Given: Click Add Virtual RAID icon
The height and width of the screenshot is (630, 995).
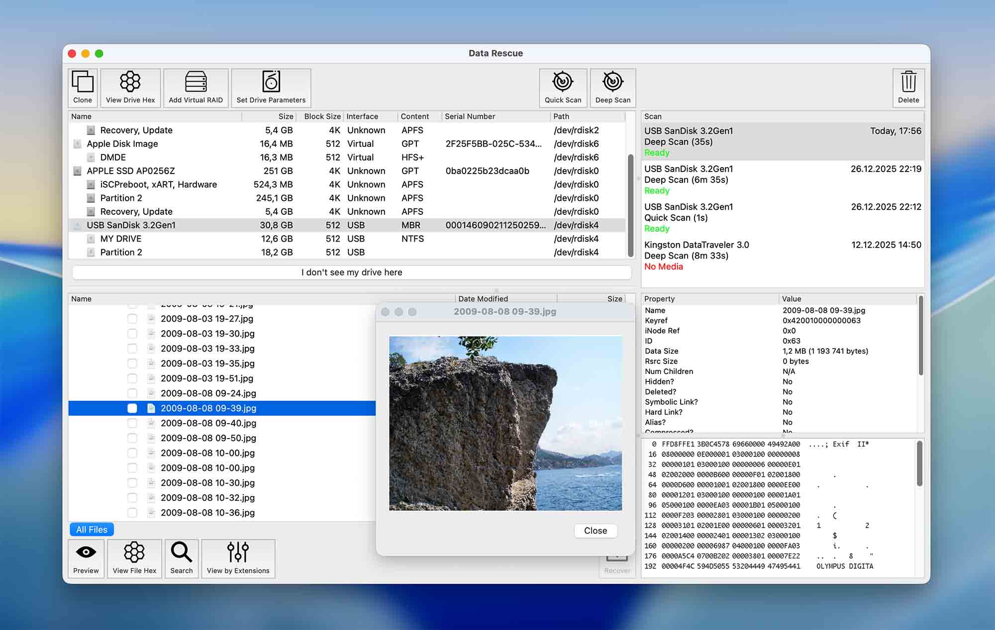Looking at the screenshot, I should (x=196, y=88).
